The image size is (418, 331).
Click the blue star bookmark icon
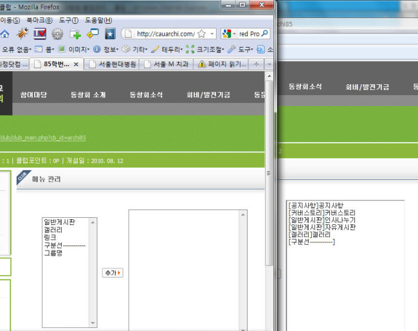[x=110, y=34]
